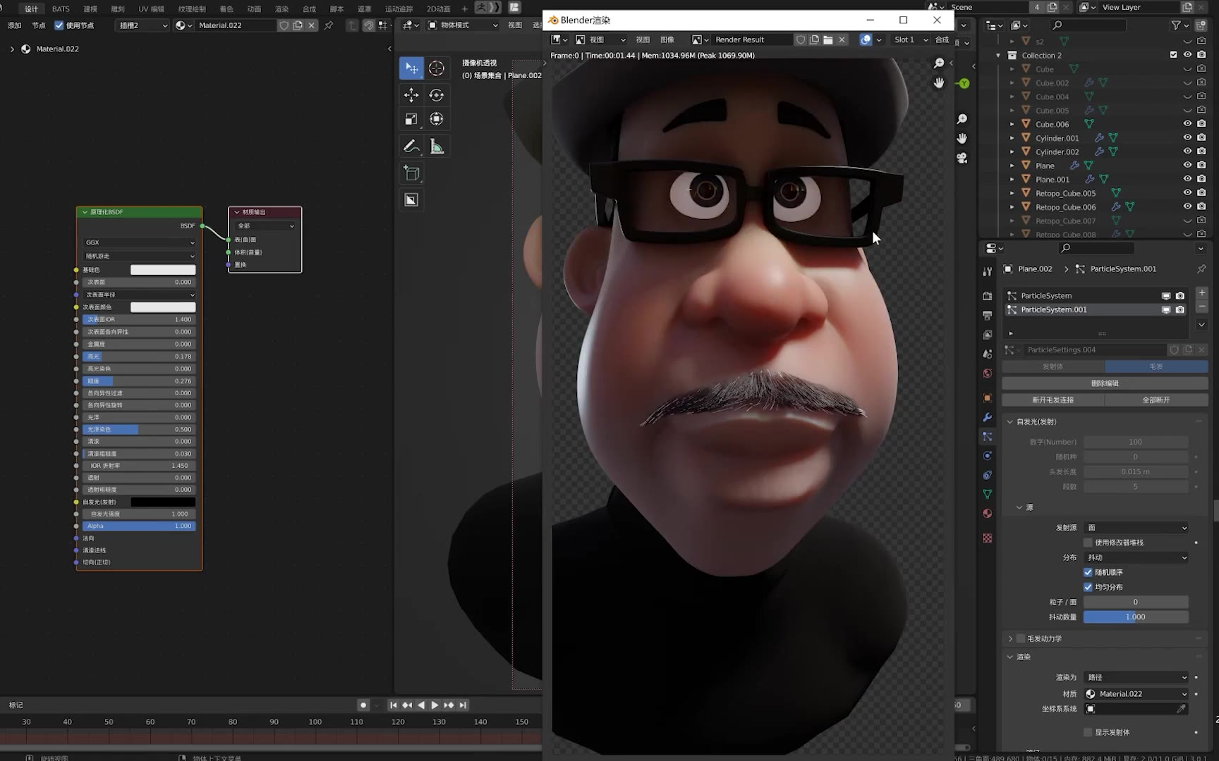This screenshot has width=1219, height=761.
Task: Toggle visibility of Retopo_Cube.005
Action: [1187, 193]
